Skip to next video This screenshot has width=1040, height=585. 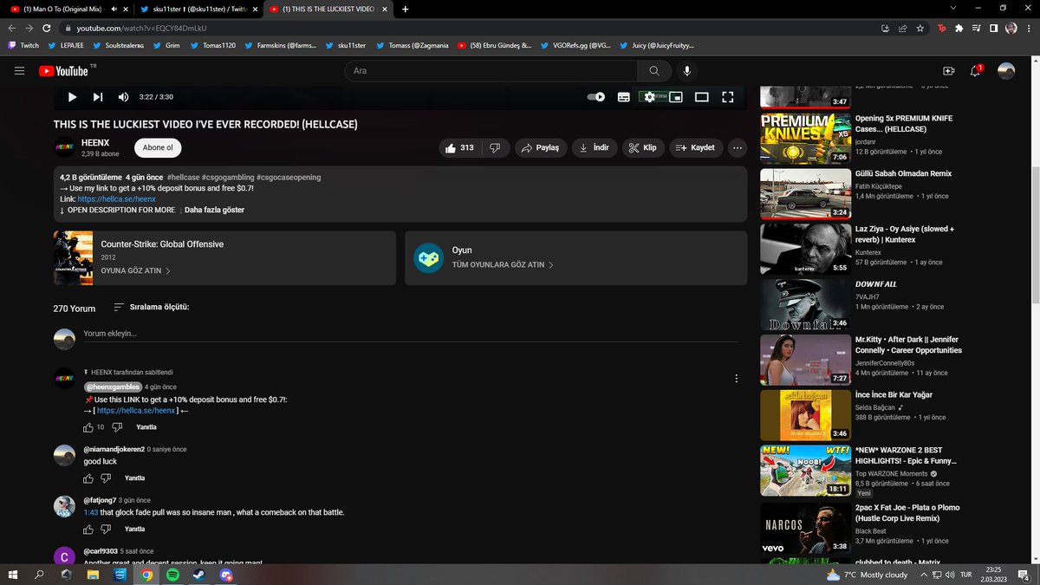pyautogui.click(x=98, y=97)
